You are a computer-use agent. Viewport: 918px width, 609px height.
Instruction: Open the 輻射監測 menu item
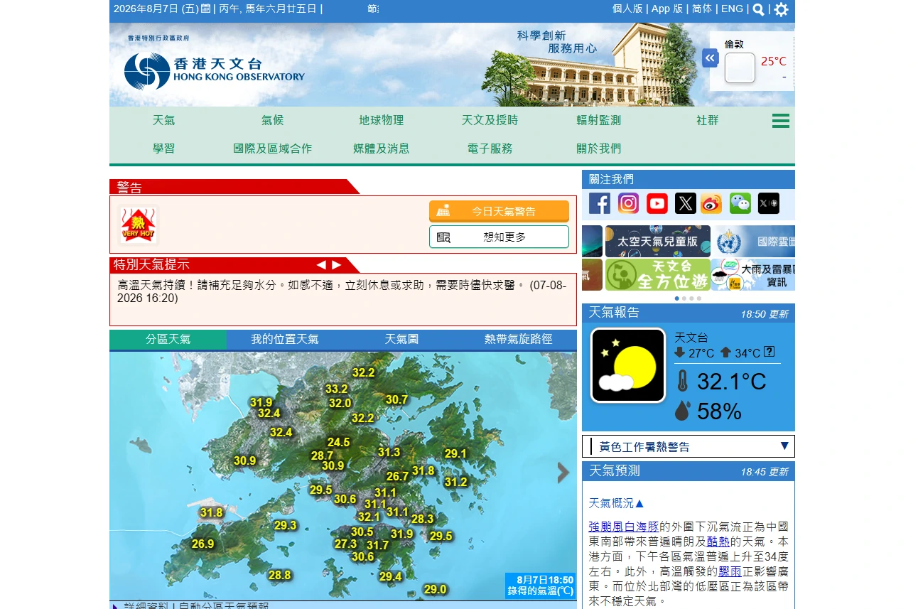pyautogui.click(x=599, y=120)
